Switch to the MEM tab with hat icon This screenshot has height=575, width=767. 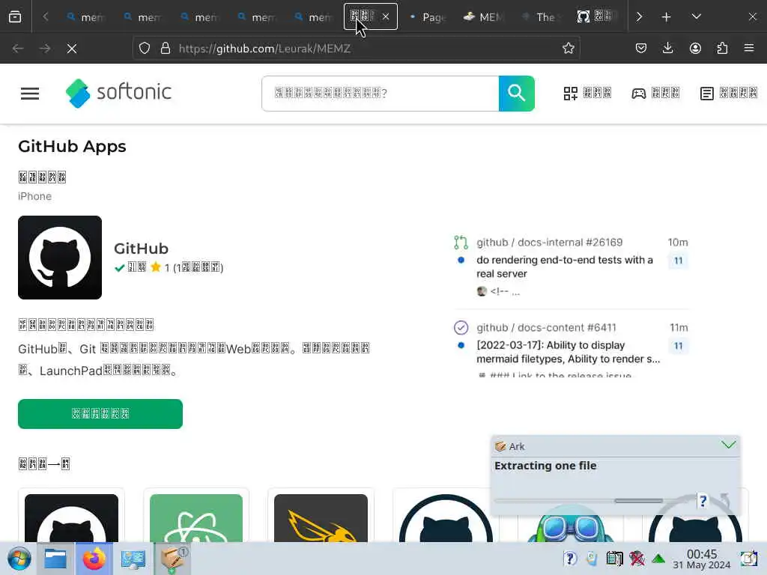coord(484,17)
